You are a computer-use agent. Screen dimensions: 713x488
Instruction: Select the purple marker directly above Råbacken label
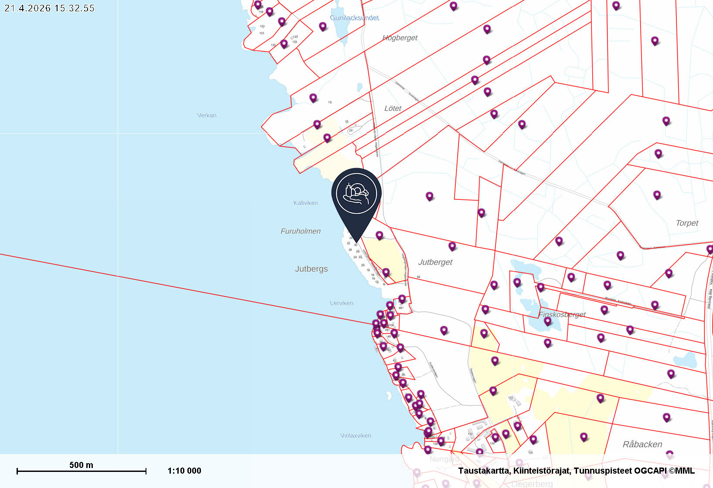[666, 417]
